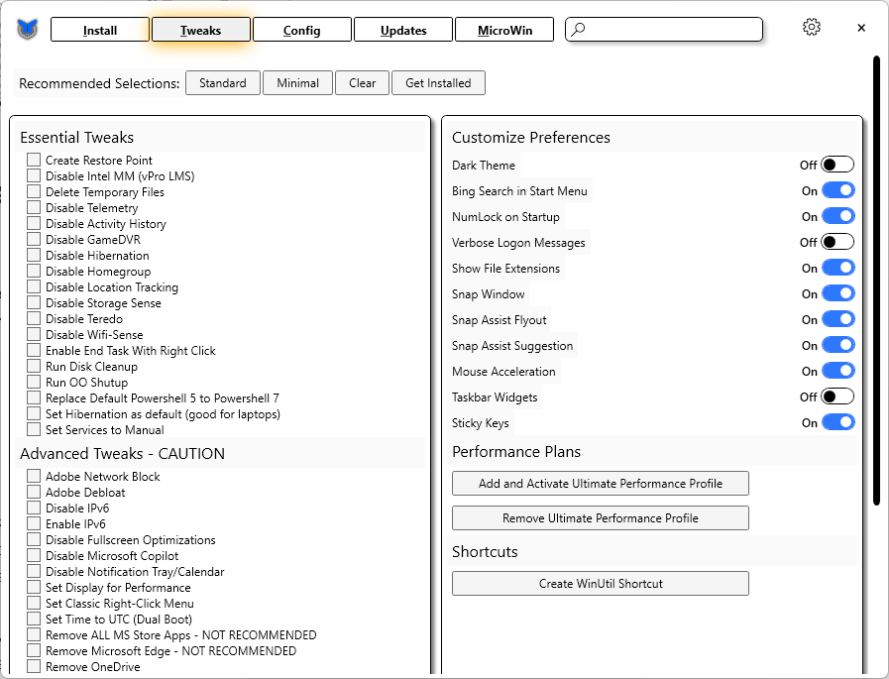Check Disable Microsoft Copilot option

tap(34, 555)
